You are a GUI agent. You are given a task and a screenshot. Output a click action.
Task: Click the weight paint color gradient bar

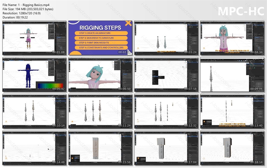point(50,86)
